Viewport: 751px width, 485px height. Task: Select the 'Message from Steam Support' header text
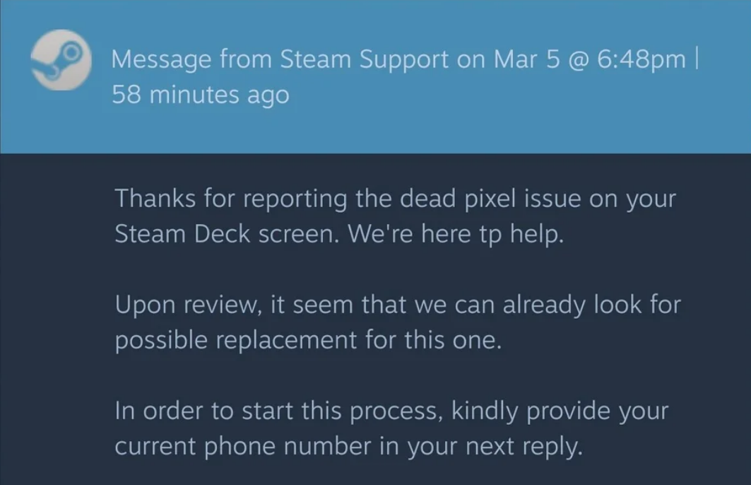click(280, 59)
